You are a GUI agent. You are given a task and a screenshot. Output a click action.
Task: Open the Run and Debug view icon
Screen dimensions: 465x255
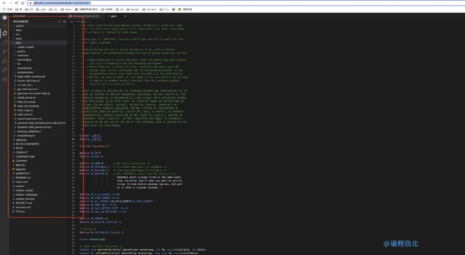point(4,61)
